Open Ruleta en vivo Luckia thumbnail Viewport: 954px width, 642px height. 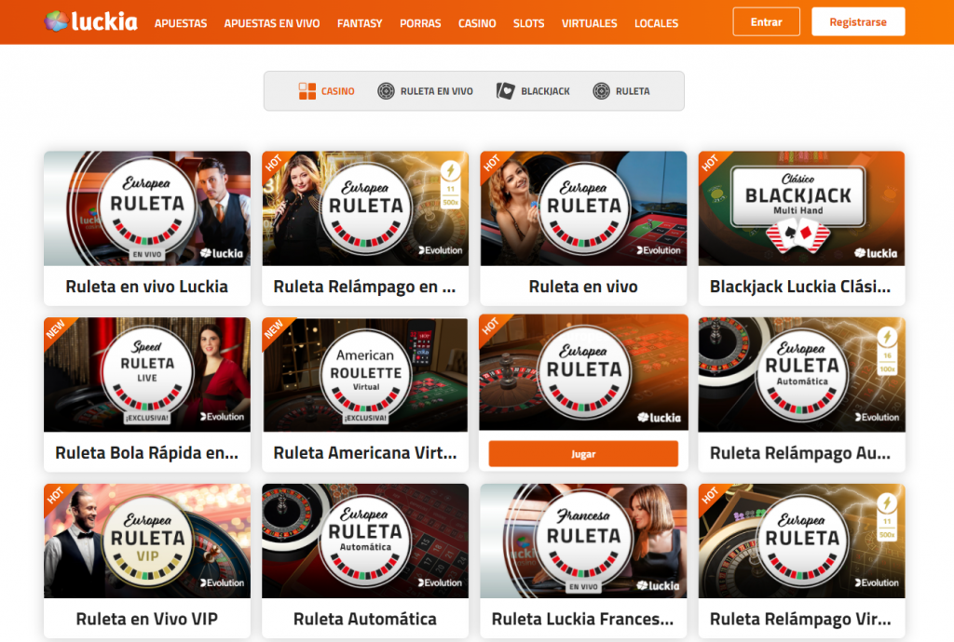pos(146,208)
